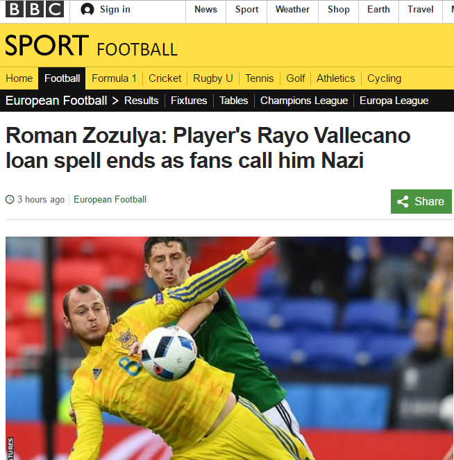Open the Earth section
The height and width of the screenshot is (460, 454).
[378, 10]
